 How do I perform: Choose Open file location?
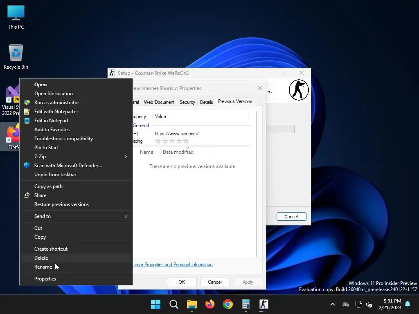[76, 94]
